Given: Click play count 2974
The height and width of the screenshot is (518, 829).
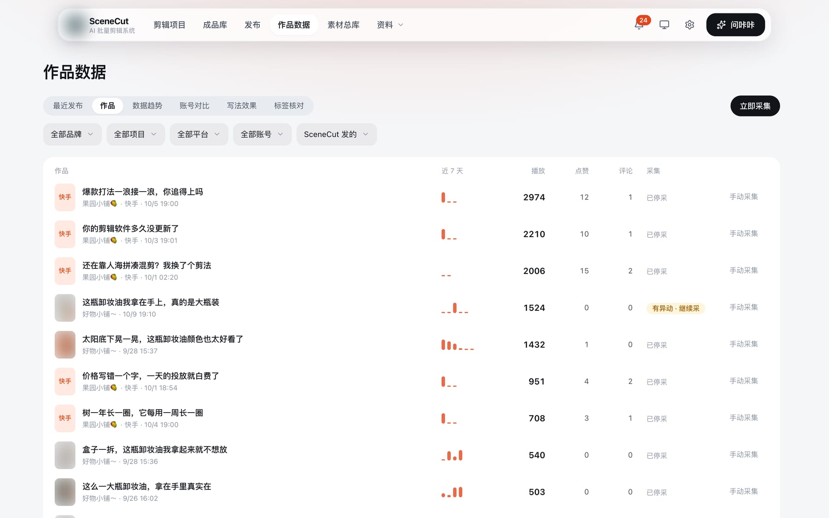Looking at the screenshot, I should [534, 197].
